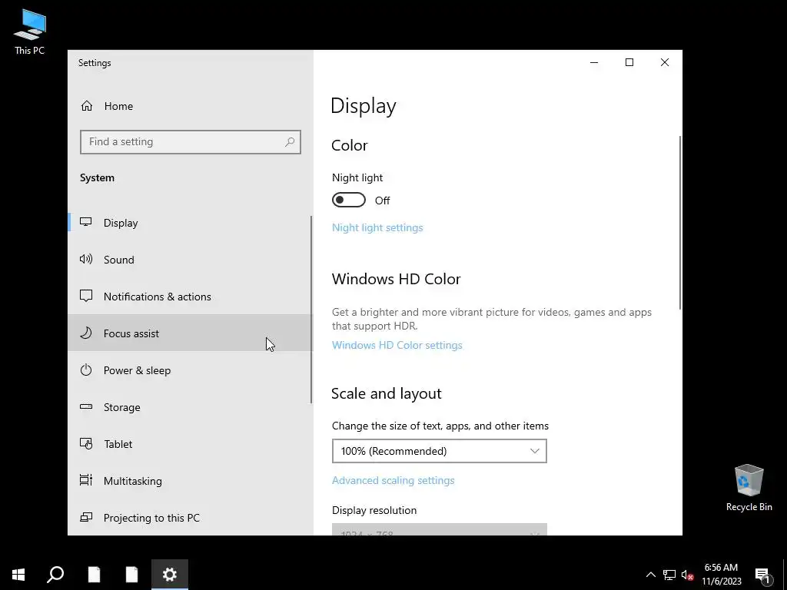Click the Show desktop strip at taskbar end

pyautogui.click(x=785, y=575)
